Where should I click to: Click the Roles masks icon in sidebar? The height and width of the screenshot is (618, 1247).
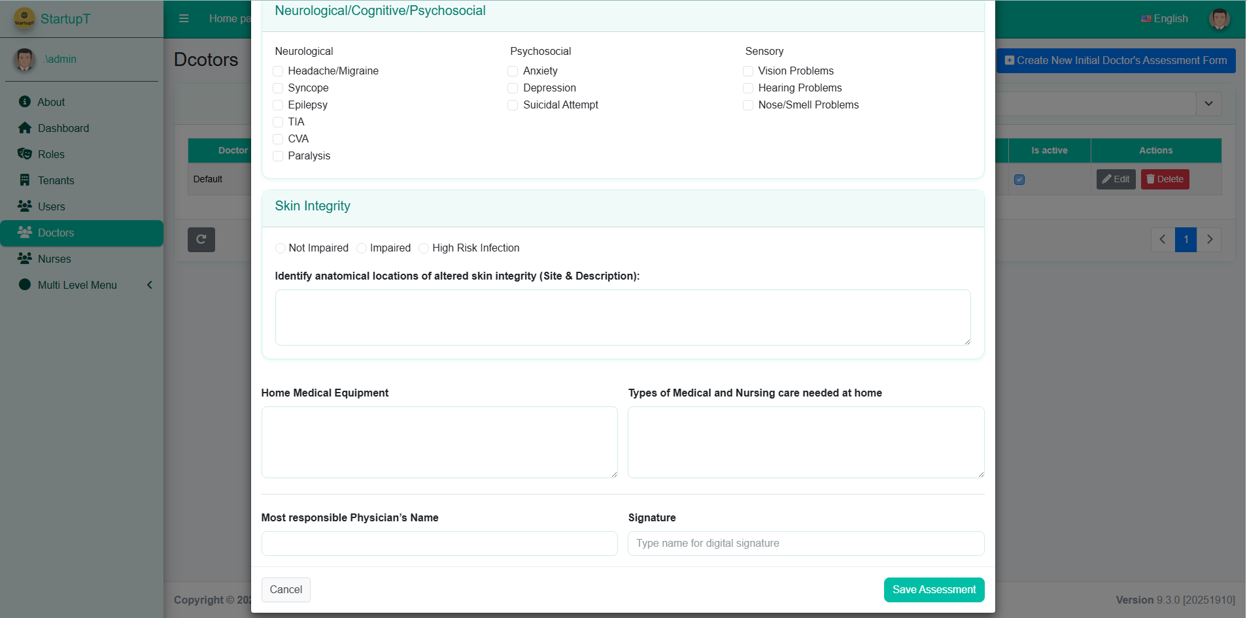25,154
